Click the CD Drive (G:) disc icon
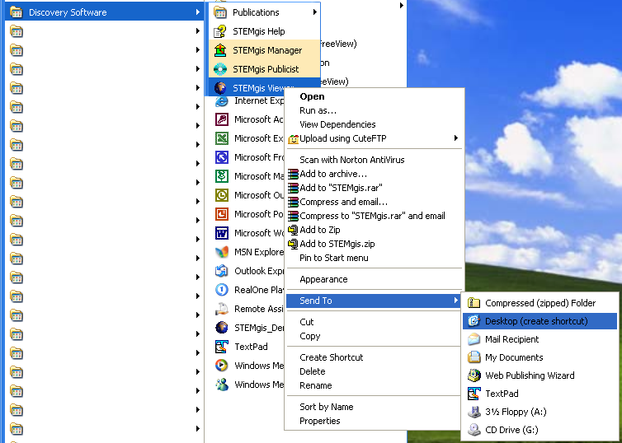 (x=474, y=430)
